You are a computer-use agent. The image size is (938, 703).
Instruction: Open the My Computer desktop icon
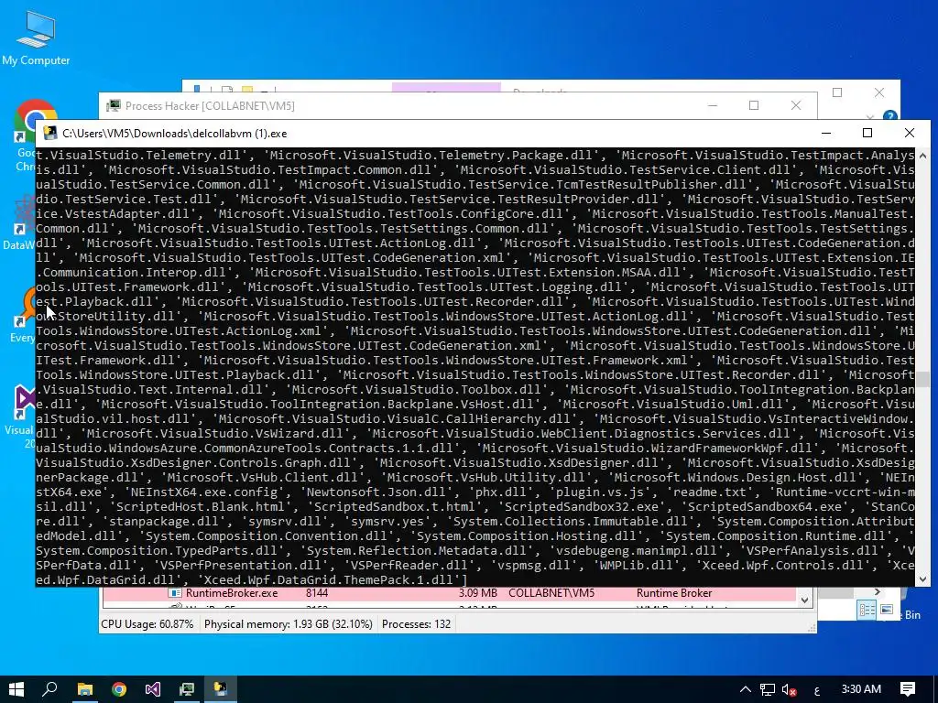(x=36, y=37)
